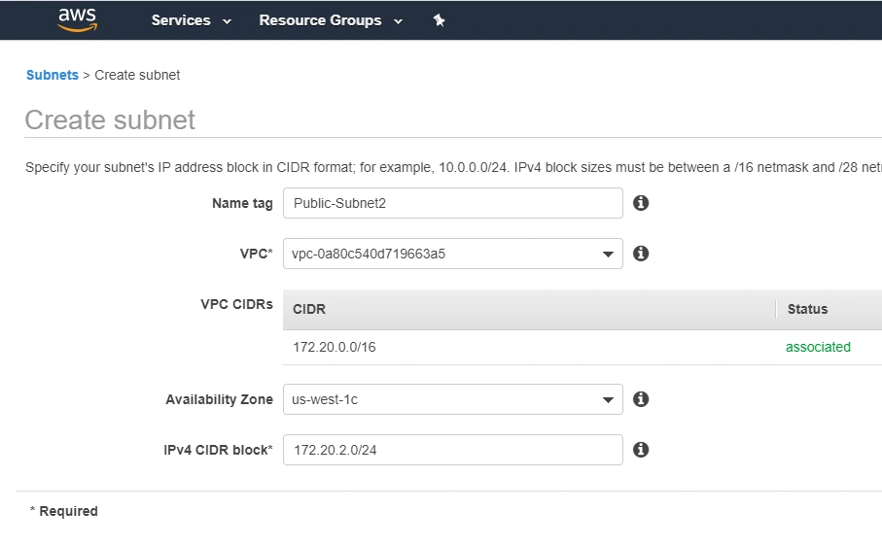This screenshot has height=545, width=882.
Task: Click the IPv4 CIDR block input field
Action: point(453,450)
